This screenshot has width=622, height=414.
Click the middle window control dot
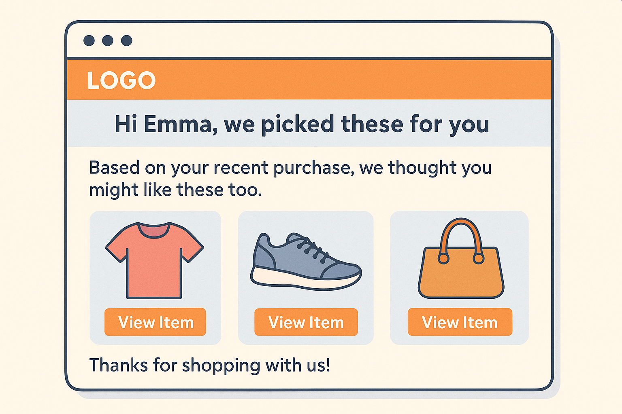click(108, 40)
